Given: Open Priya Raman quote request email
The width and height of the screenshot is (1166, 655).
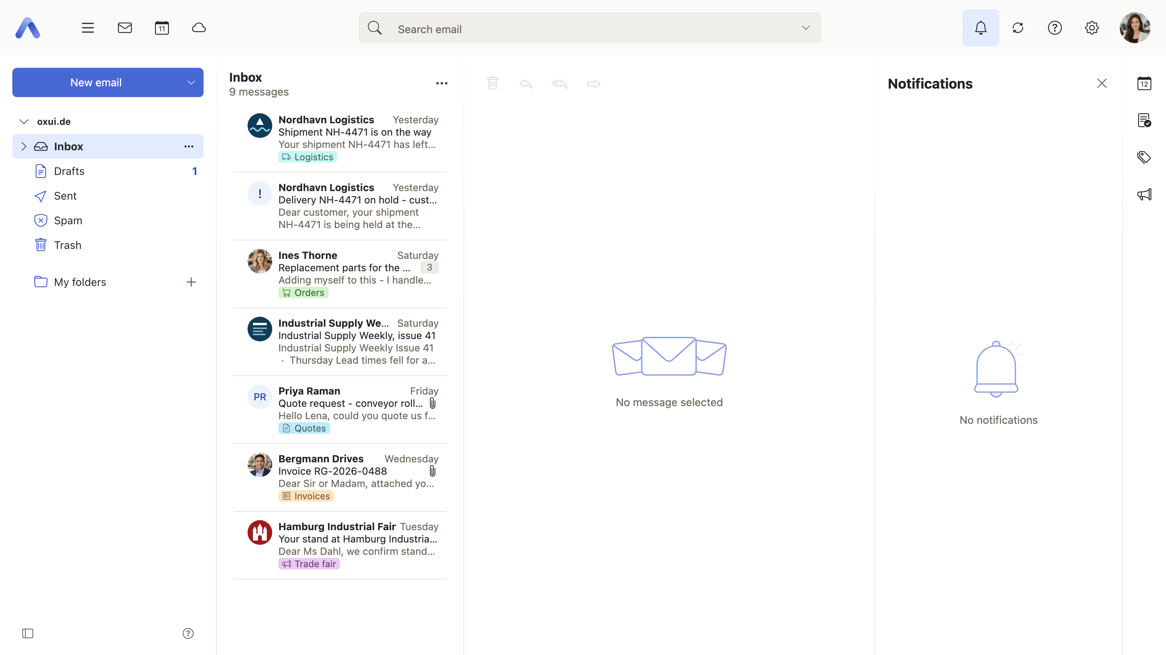Looking at the screenshot, I should point(340,410).
